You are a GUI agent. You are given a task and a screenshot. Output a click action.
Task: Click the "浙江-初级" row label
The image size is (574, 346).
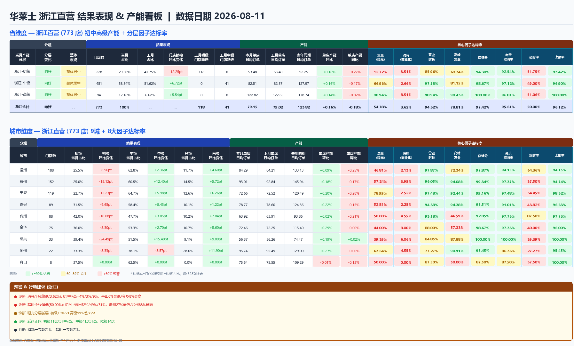point(22,71)
